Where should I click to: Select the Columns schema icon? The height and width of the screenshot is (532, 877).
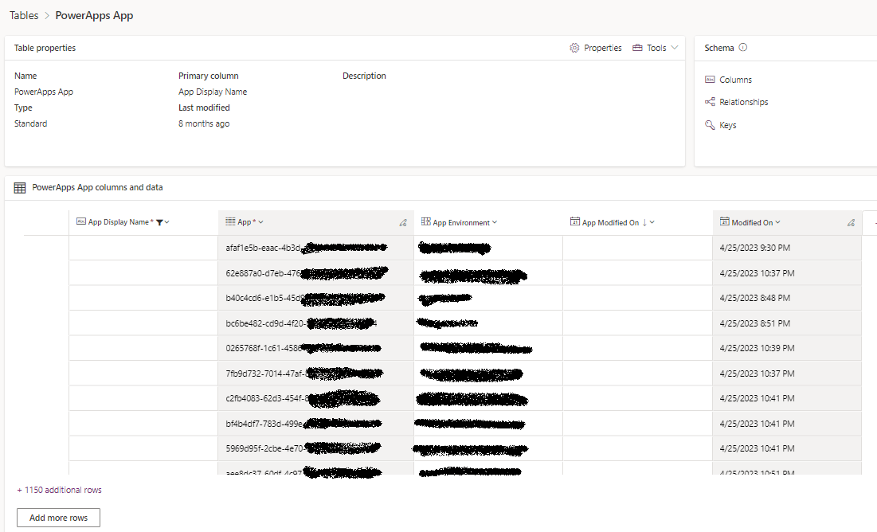[710, 80]
